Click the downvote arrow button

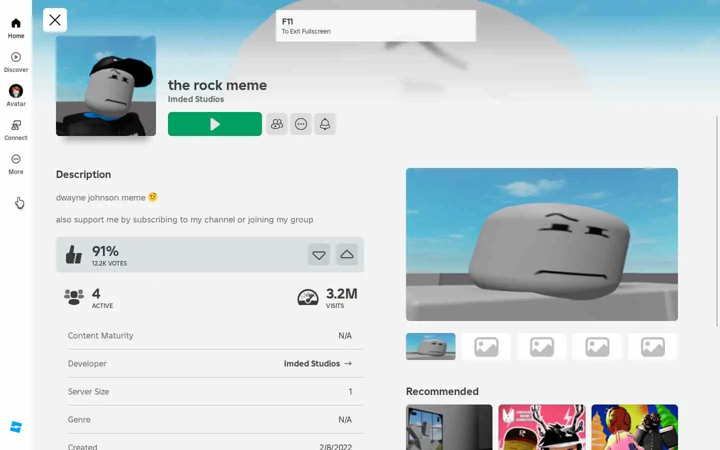click(x=319, y=255)
